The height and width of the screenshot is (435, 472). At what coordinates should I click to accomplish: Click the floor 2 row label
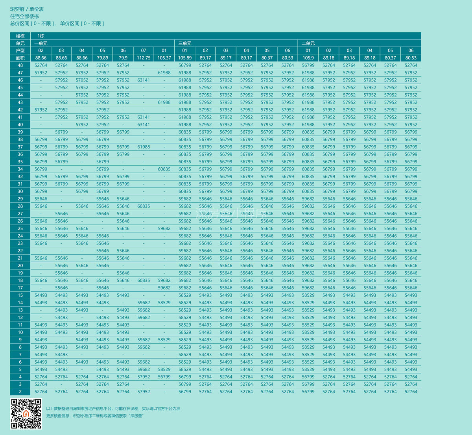[20, 392]
